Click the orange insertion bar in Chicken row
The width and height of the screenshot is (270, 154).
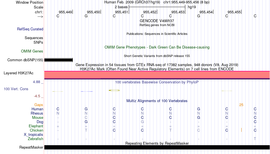pos(241,130)
